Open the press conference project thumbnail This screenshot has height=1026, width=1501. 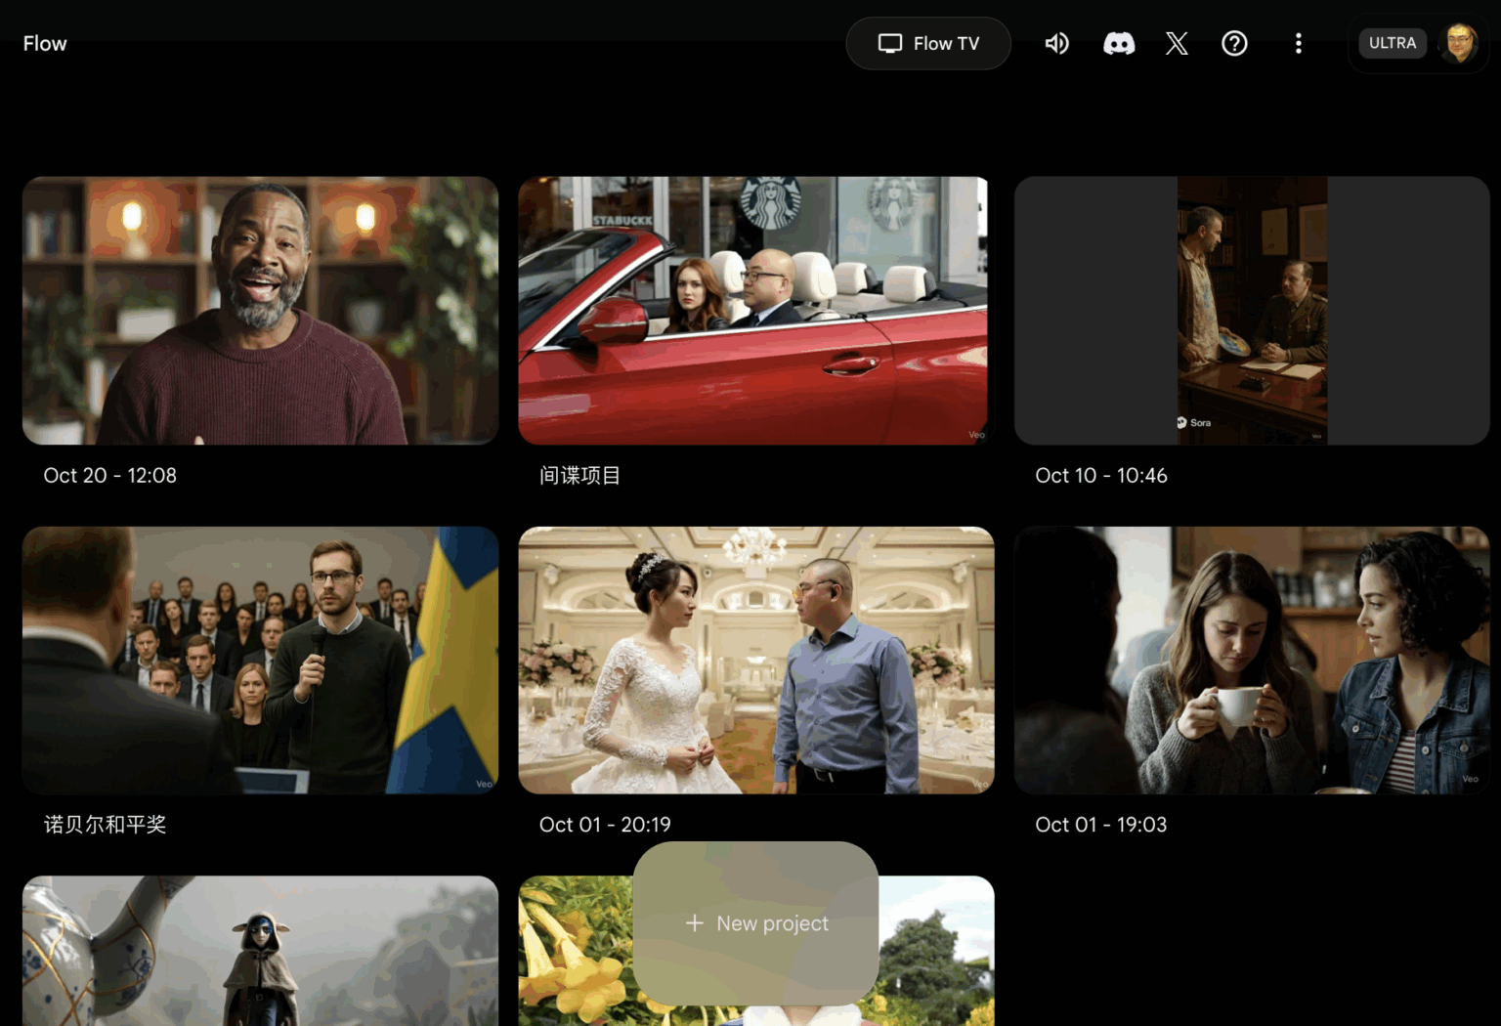(x=260, y=660)
